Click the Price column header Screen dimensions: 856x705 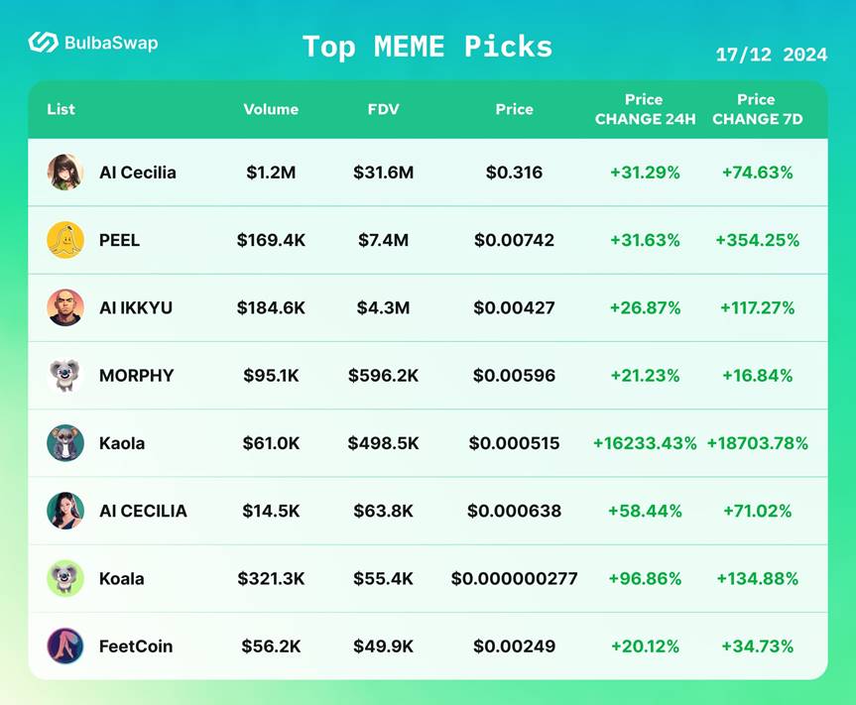pyautogui.click(x=514, y=109)
